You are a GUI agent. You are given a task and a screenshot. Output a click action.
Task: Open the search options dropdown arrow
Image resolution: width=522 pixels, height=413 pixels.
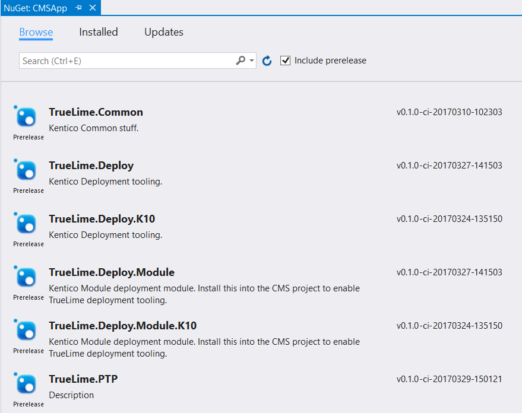tap(252, 61)
